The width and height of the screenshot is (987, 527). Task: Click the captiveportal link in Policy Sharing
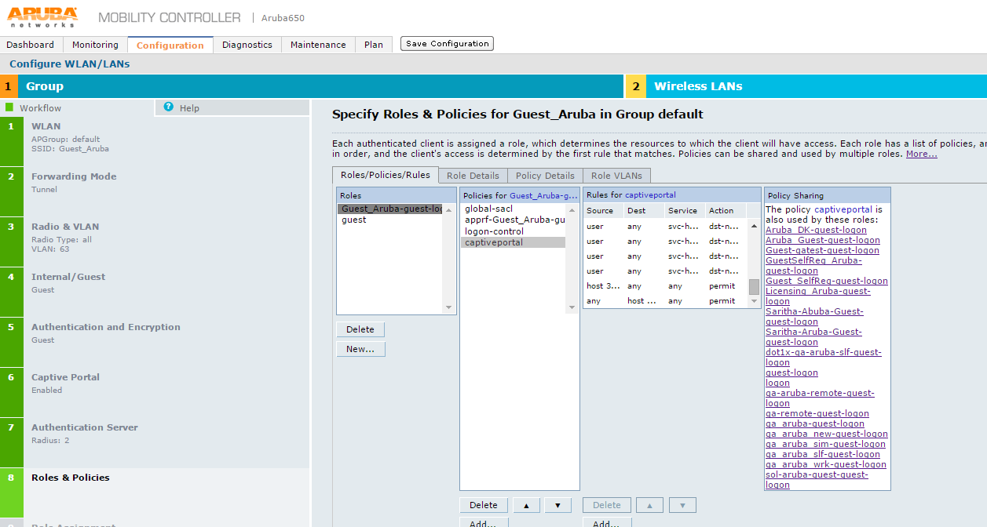point(843,209)
